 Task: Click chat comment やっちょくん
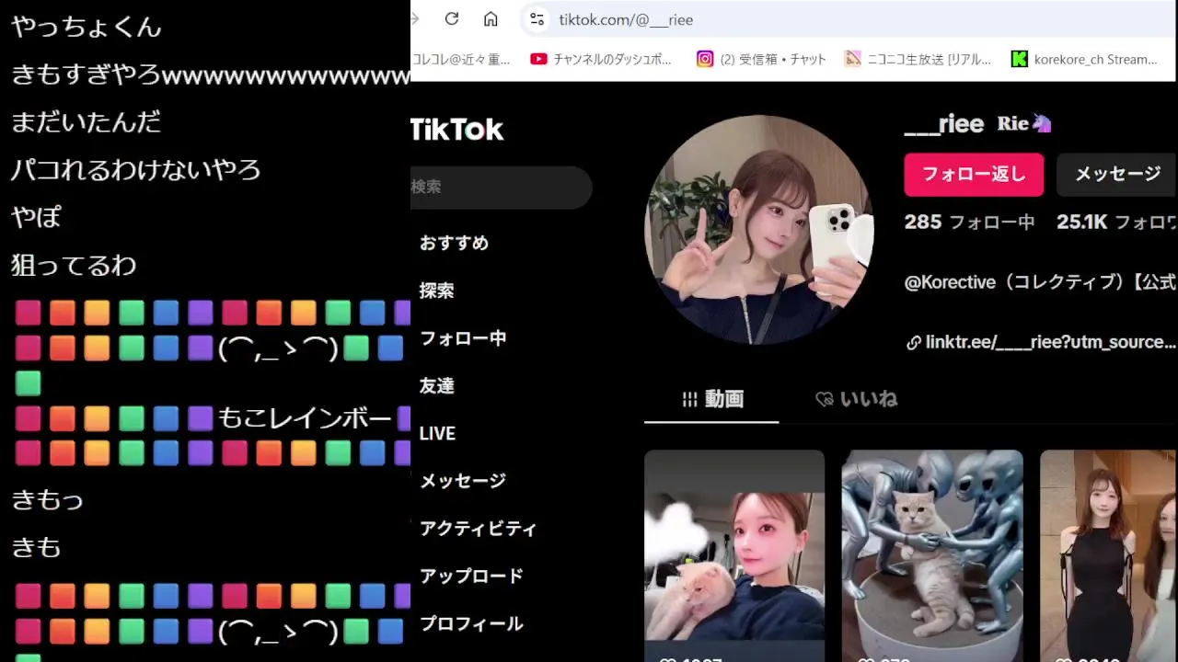87,27
